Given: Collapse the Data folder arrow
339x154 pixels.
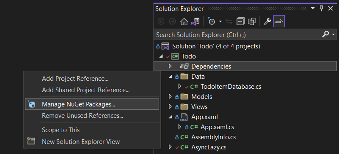Looking at the screenshot, I should click(171, 77).
